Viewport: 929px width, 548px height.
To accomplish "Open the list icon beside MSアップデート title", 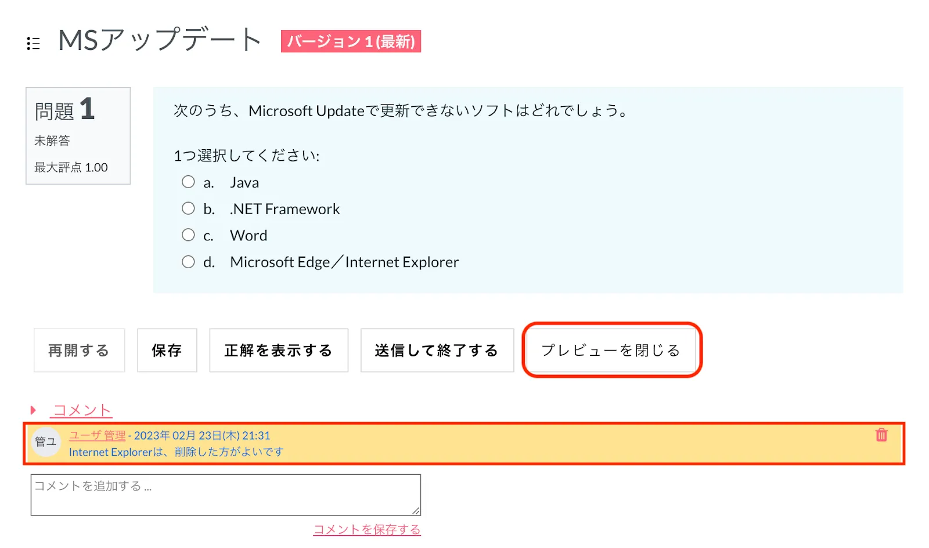I will [33, 44].
